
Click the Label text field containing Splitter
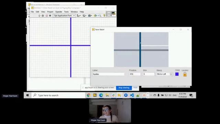click(108, 74)
